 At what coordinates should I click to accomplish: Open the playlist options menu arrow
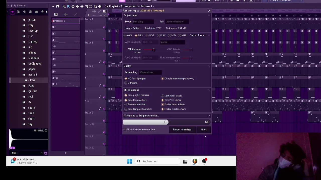(x=53, y=6)
